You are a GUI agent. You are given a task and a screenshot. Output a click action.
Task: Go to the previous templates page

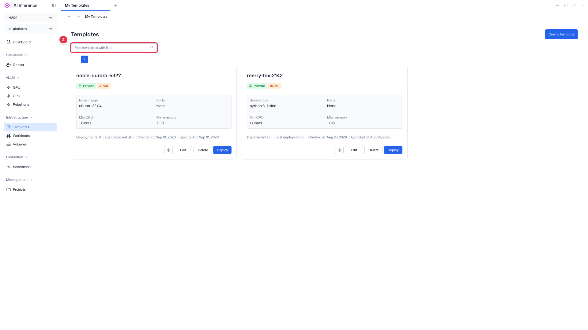(x=75, y=59)
